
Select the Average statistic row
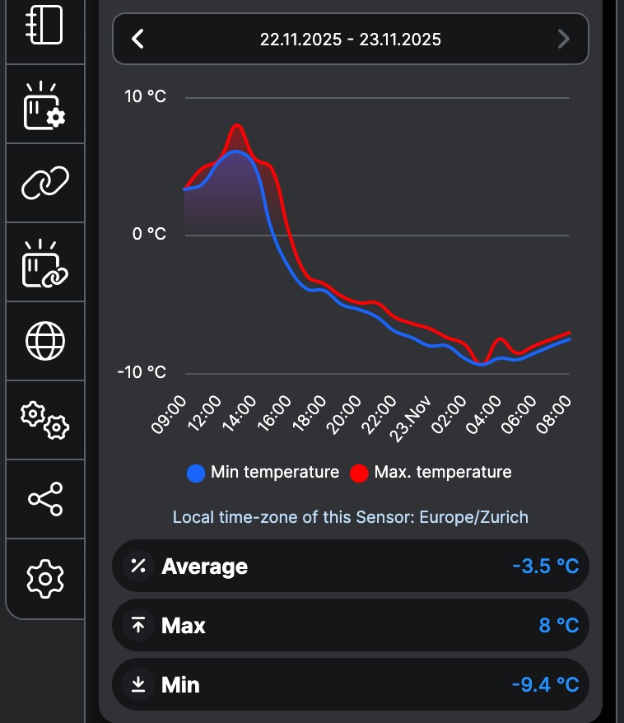coord(351,566)
